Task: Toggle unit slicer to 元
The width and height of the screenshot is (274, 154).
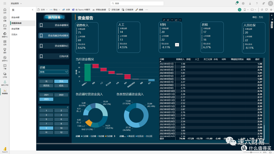Action: (46, 81)
